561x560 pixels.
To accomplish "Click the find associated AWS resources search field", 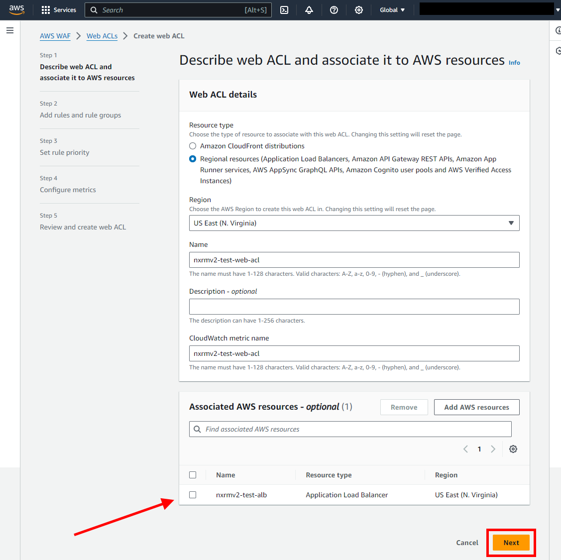I will [x=350, y=429].
